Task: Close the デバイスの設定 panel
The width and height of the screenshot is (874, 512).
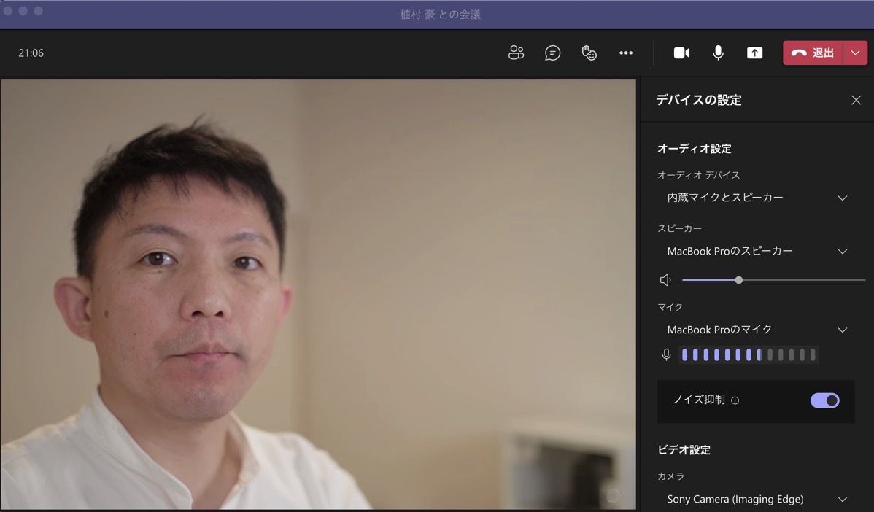Action: (856, 100)
